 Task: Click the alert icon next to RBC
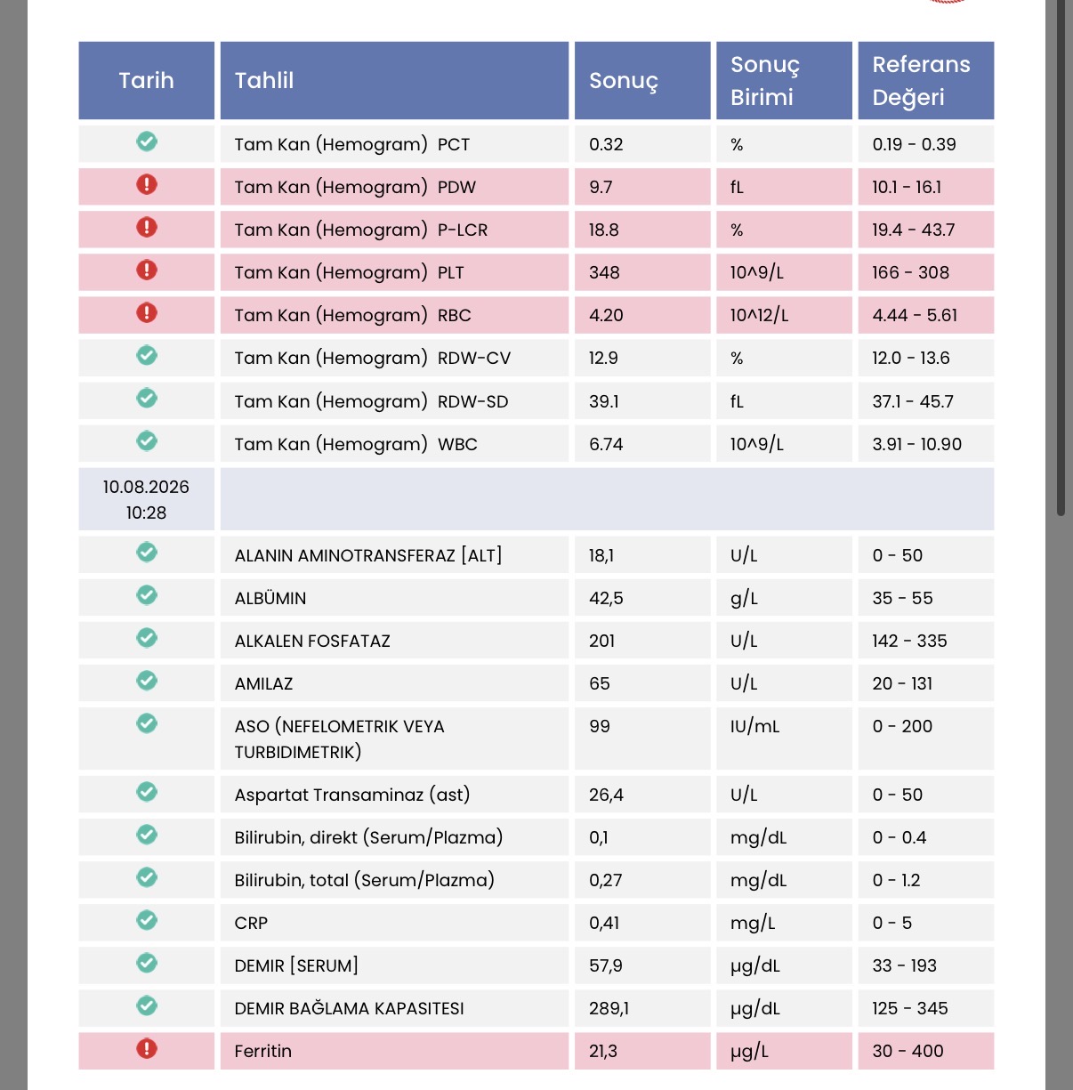coord(147,312)
